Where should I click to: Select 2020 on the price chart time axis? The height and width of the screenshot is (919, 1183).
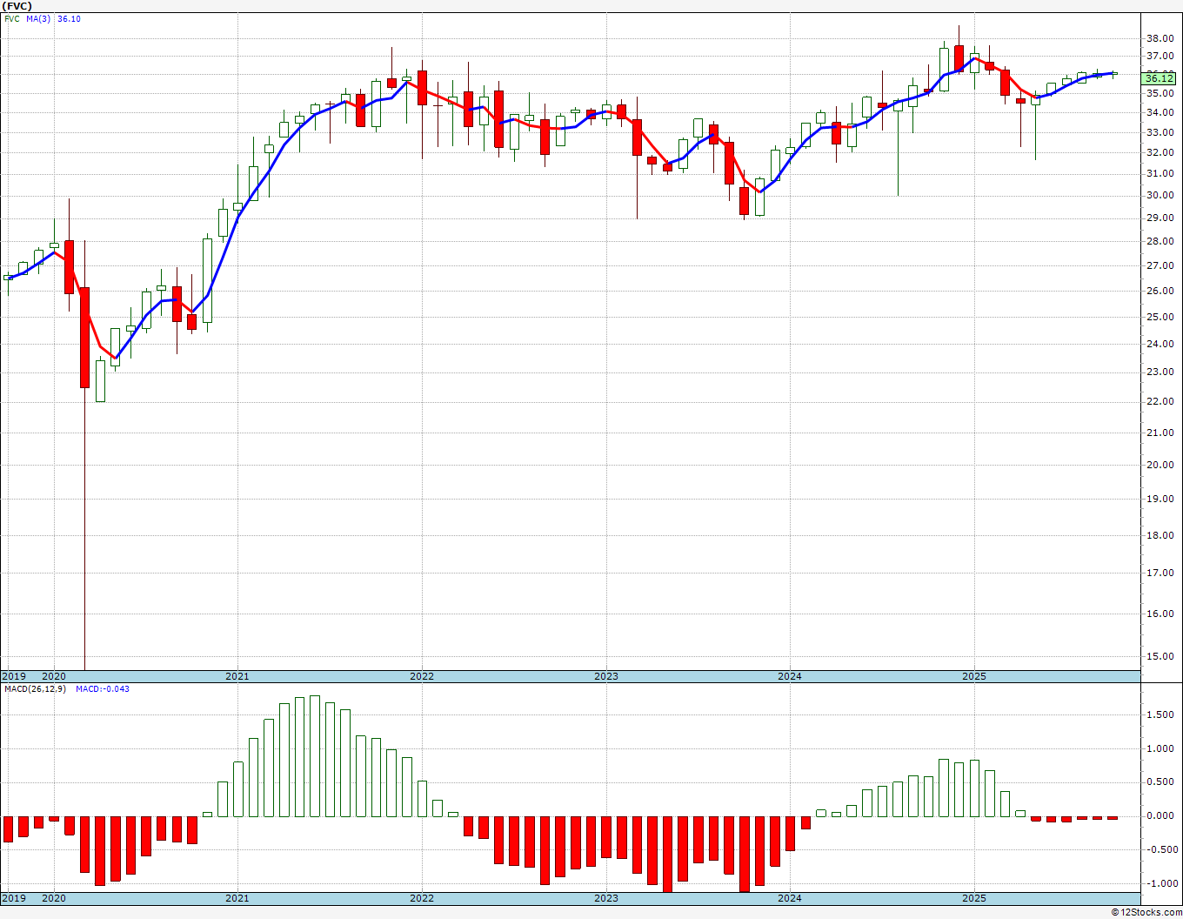(x=54, y=676)
